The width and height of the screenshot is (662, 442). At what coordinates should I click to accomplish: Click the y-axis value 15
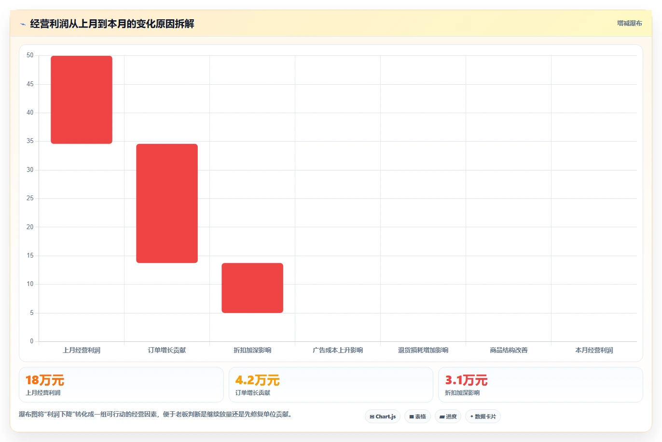30,256
